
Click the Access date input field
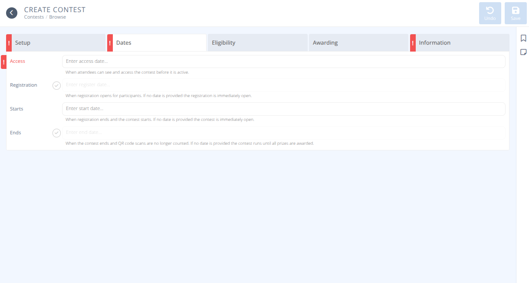click(x=284, y=62)
